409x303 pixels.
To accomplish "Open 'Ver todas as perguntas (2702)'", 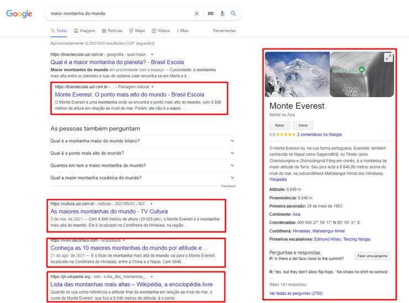I will click(296, 294).
